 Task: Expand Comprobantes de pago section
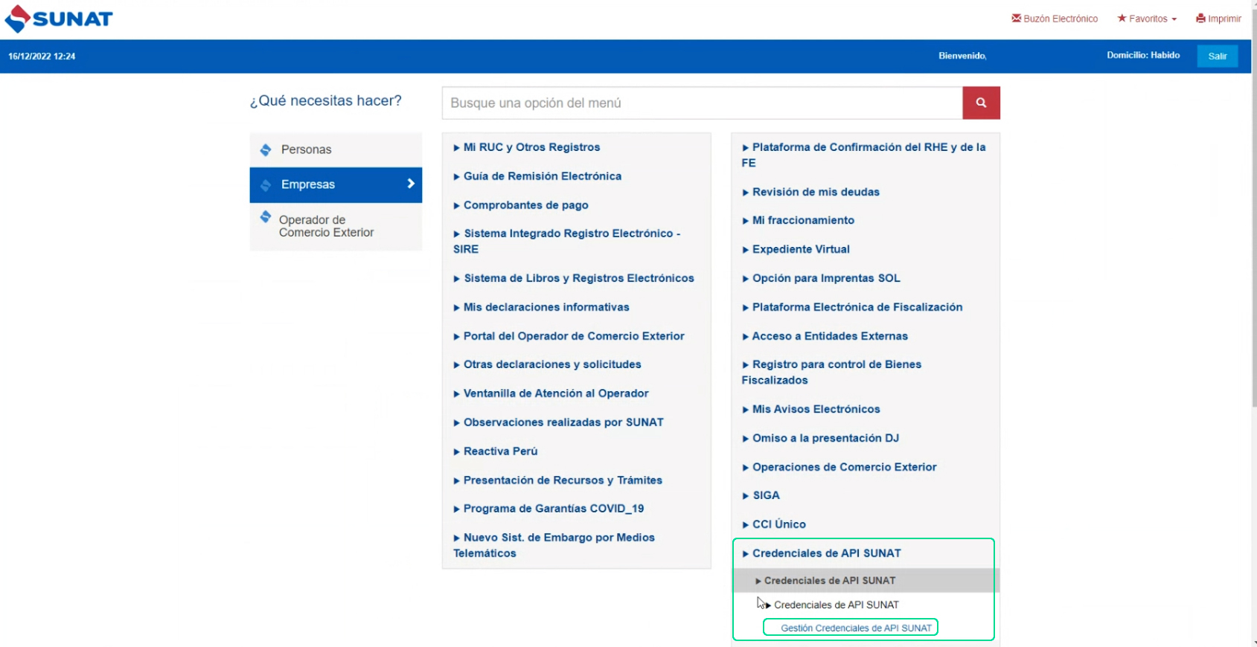pyautogui.click(x=525, y=205)
